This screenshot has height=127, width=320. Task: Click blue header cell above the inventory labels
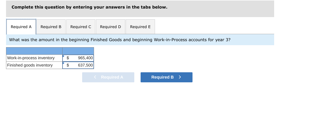(34, 51)
